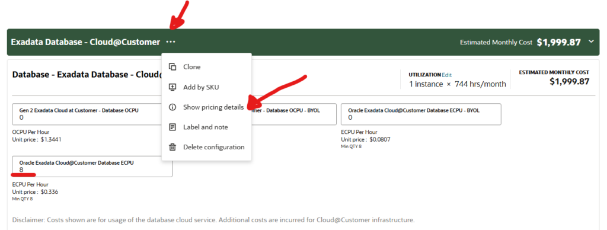Click the Database ECPU field showing 8
607x230 pixels.
point(92,167)
